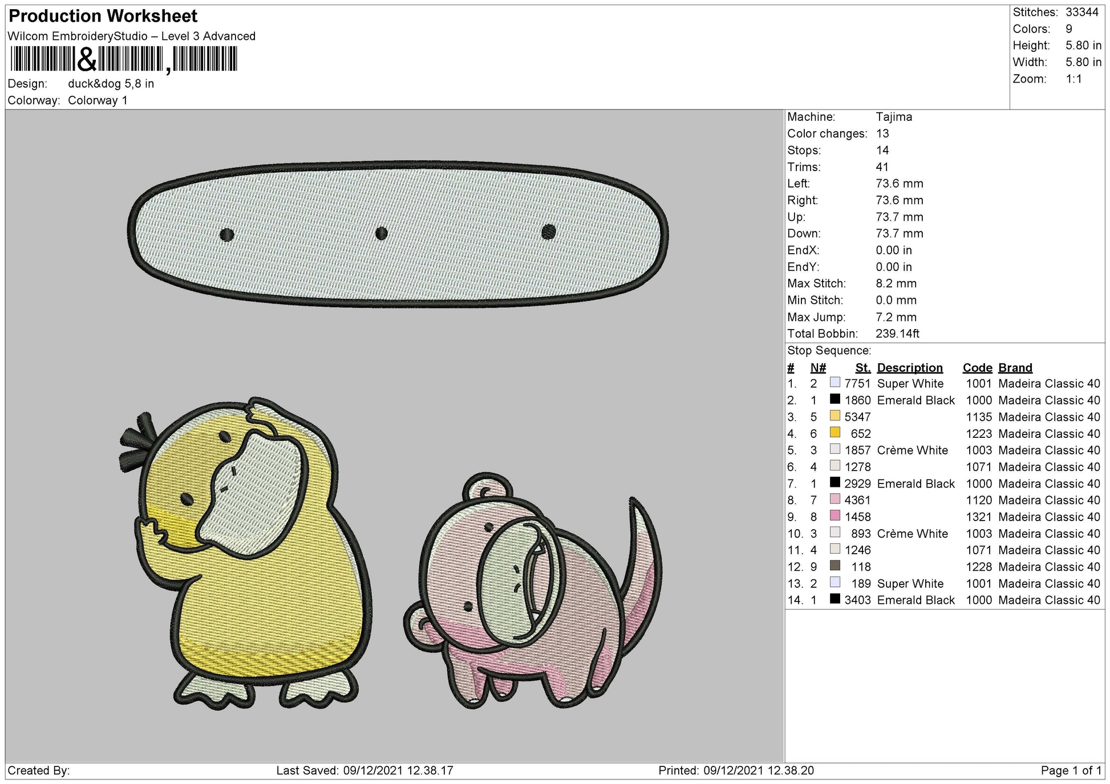Click the N# column header
1110x784 pixels.
point(818,368)
